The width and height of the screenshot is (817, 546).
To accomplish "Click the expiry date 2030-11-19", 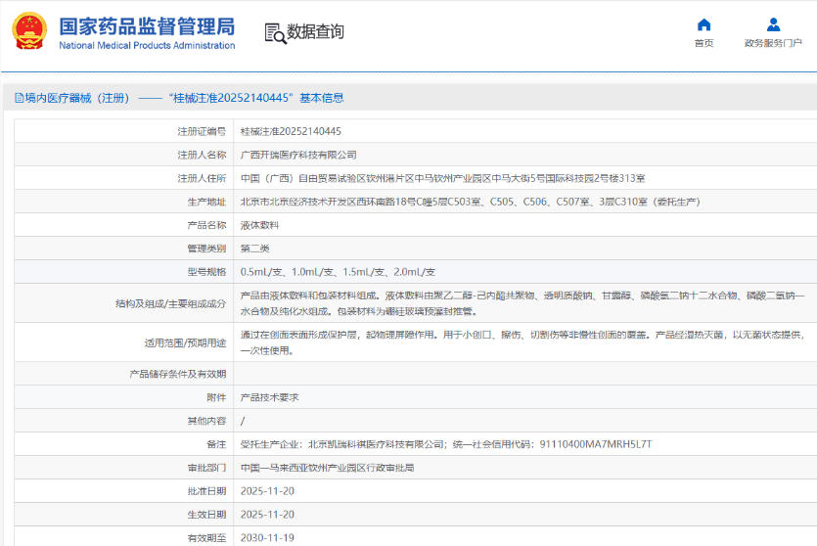I will (267, 538).
